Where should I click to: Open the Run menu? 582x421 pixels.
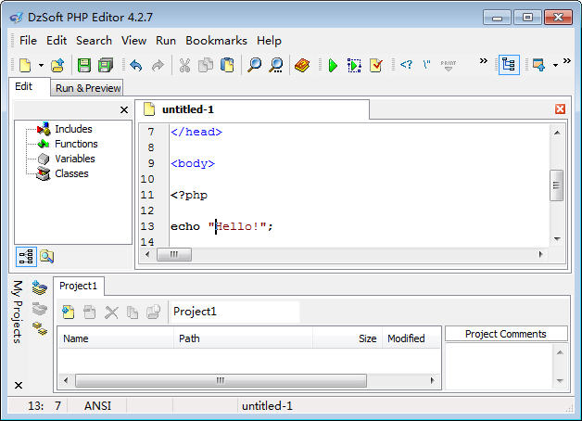(x=166, y=41)
